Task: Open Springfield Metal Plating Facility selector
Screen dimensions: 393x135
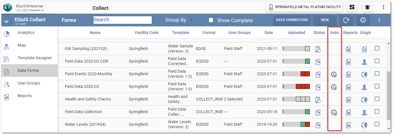Action: coord(305,7)
